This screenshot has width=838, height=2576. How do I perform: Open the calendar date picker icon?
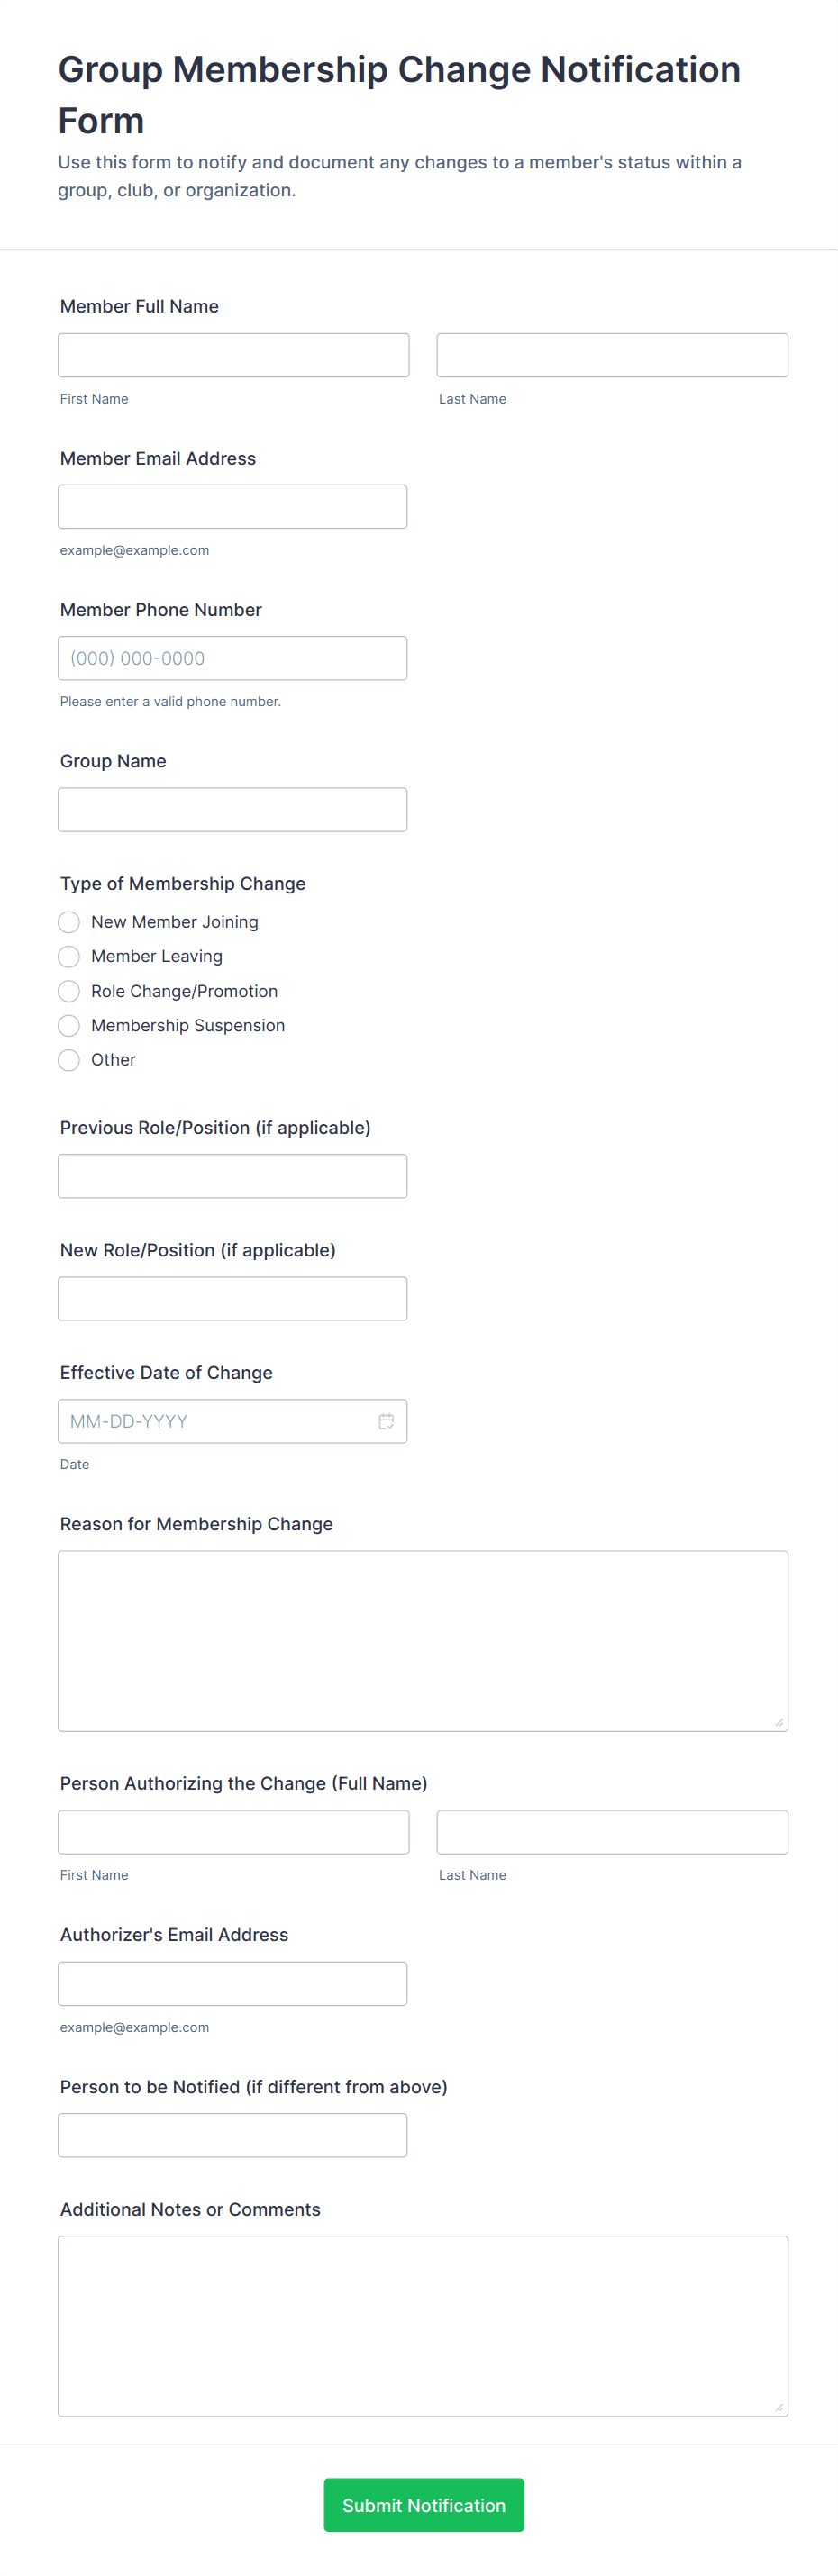coord(386,1421)
